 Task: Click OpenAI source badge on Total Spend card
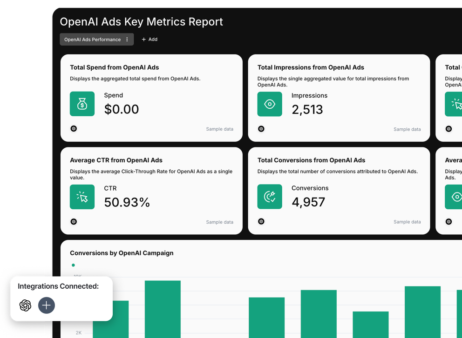(x=74, y=129)
